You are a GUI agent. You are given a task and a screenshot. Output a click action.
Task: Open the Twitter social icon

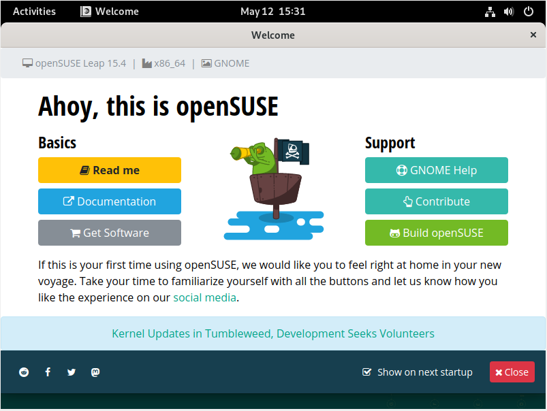pos(72,372)
